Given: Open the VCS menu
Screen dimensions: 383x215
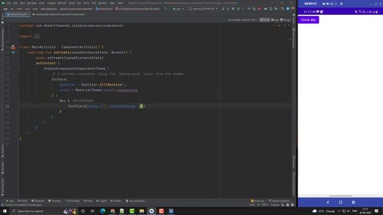Looking at the screenshot, I should [x=94, y=3].
